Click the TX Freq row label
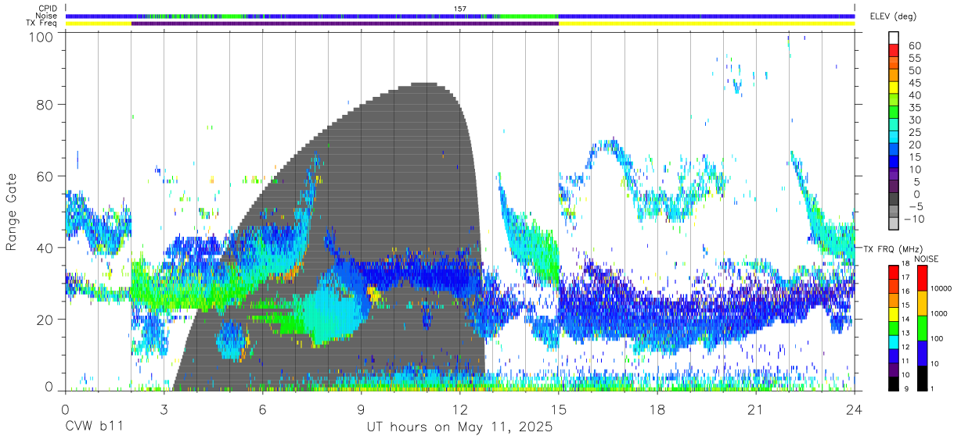 (41, 23)
